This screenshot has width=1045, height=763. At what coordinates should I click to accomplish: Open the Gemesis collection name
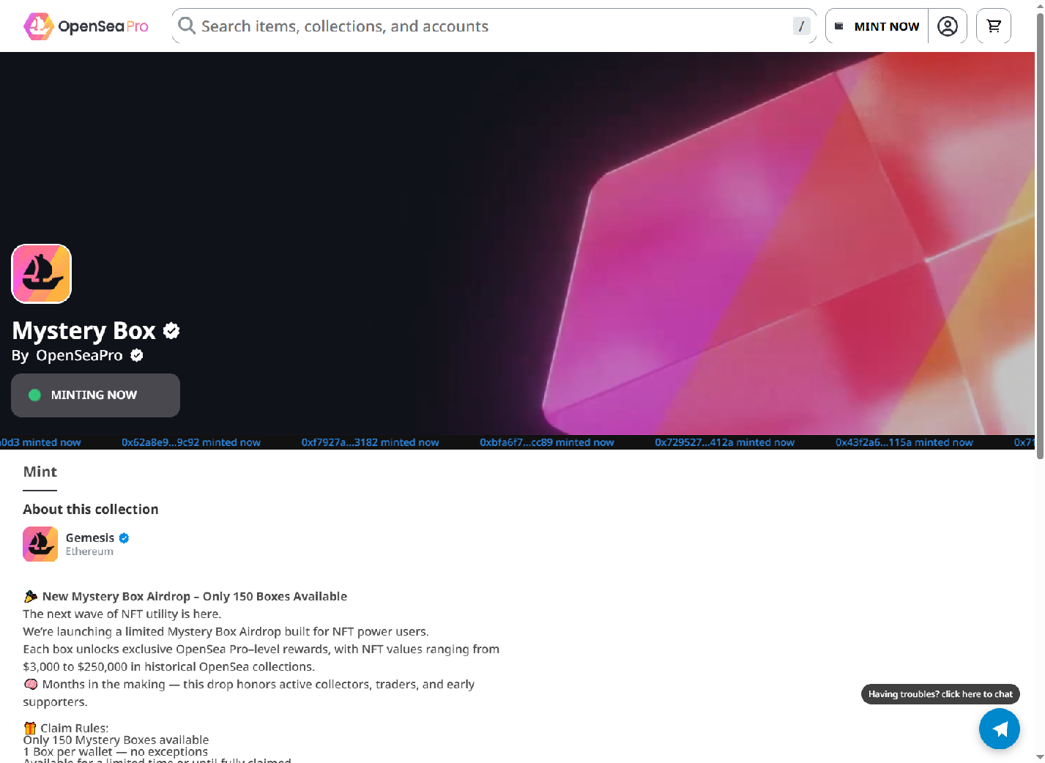(90, 538)
